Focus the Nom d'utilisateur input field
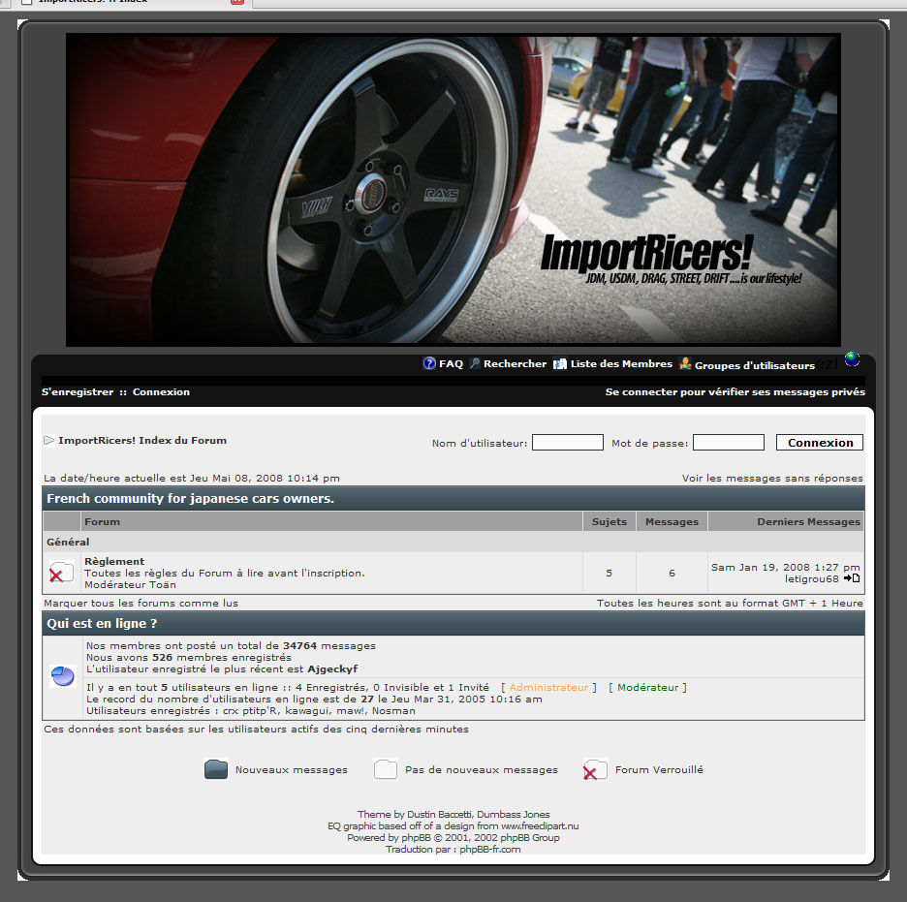This screenshot has width=907, height=902. click(567, 443)
